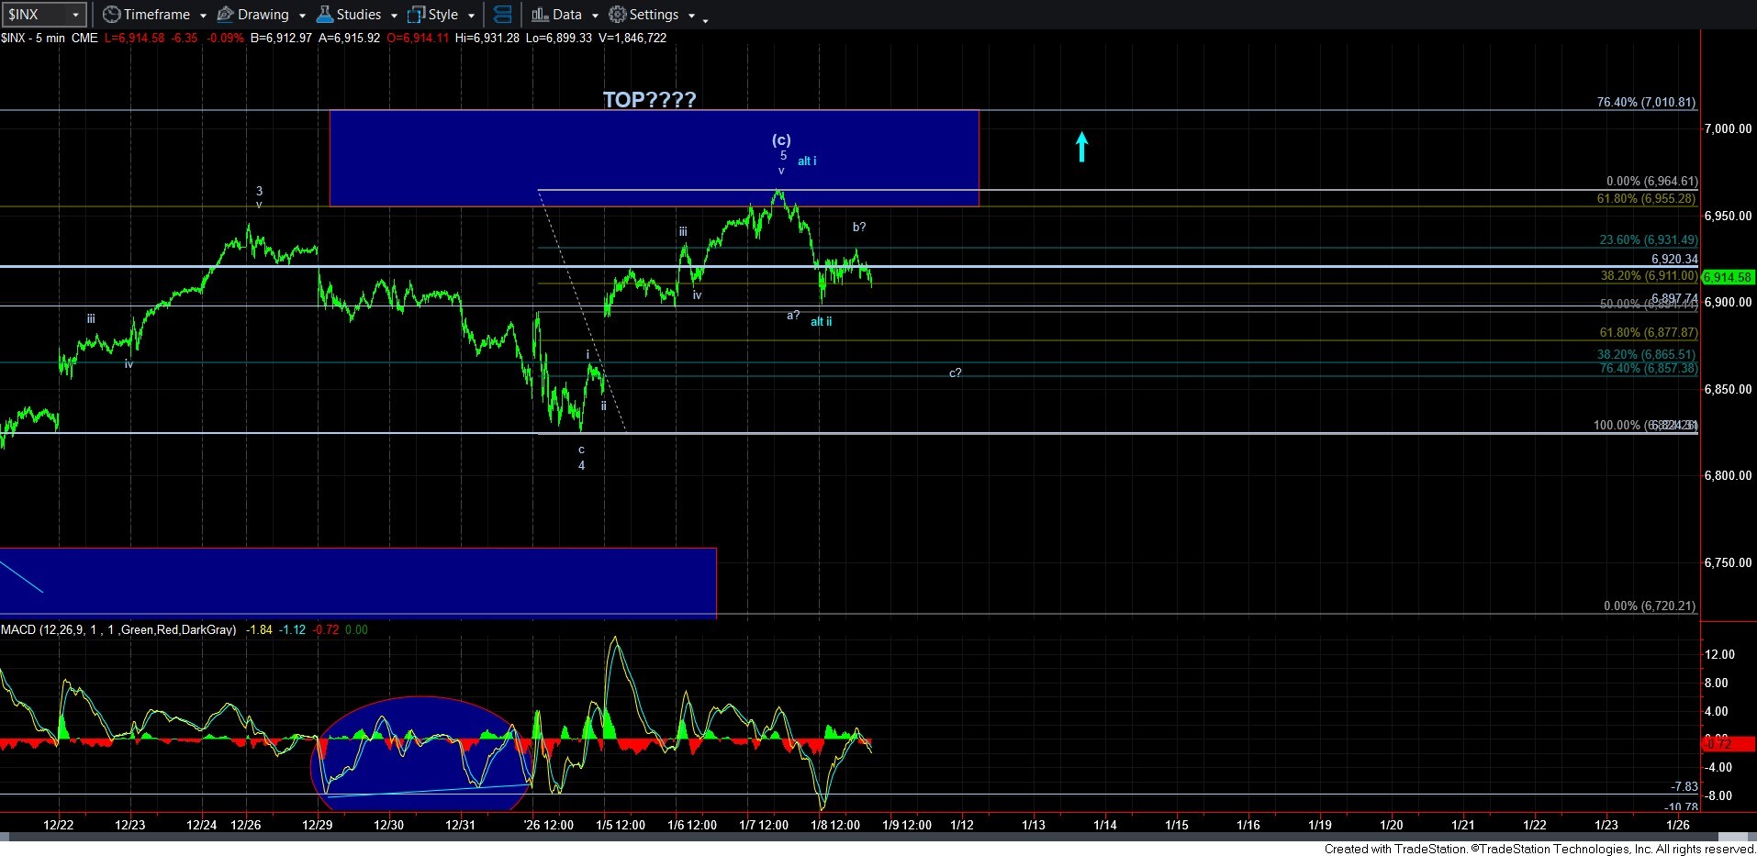Click the green 6,914.58 price tag
Viewport: 1757px width, 856px height.
[1726, 277]
